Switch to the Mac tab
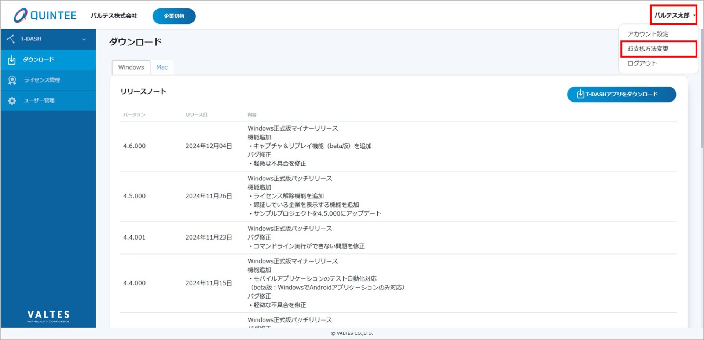This screenshot has width=704, height=340. tap(162, 67)
